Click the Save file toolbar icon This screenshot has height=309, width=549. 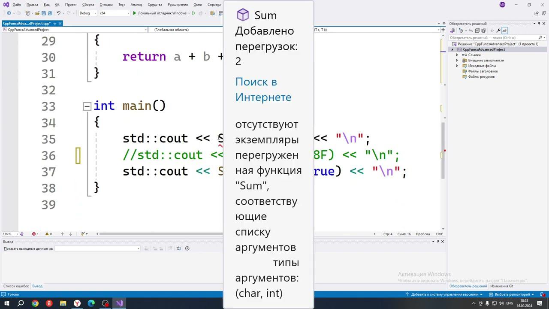[43, 13]
